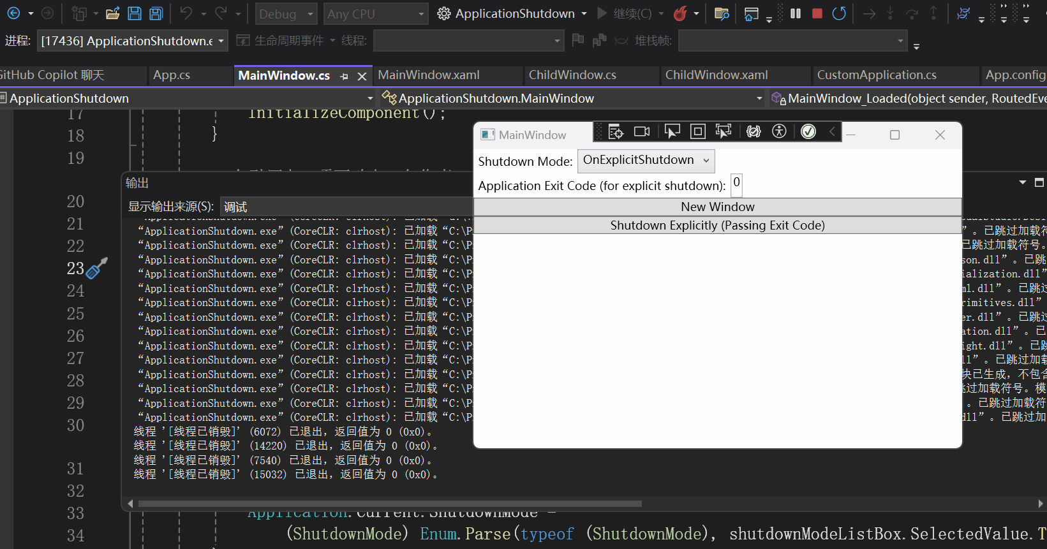Toggle pin on MainWindow.cs tab

[345, 76]
